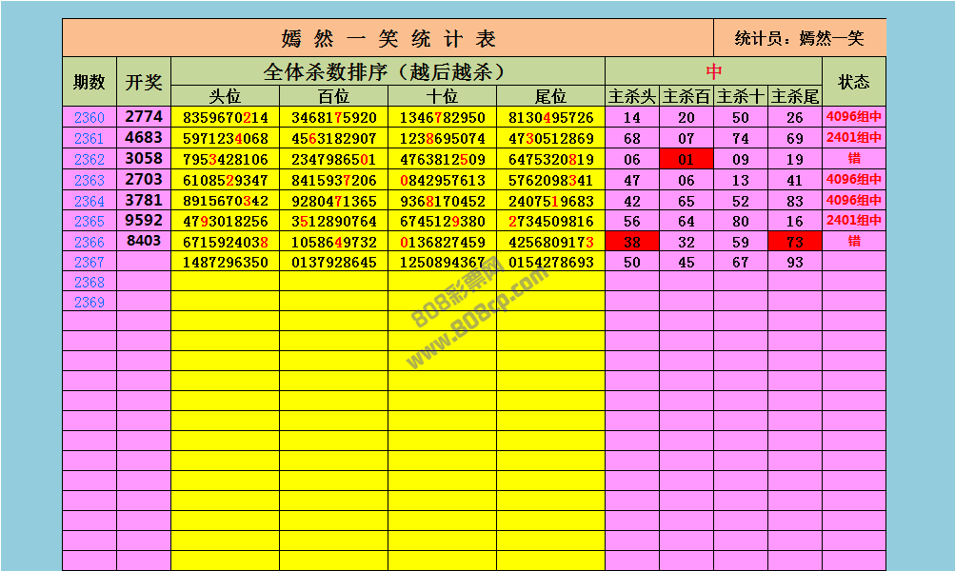Click the 开奖 column header

(144, 82)
